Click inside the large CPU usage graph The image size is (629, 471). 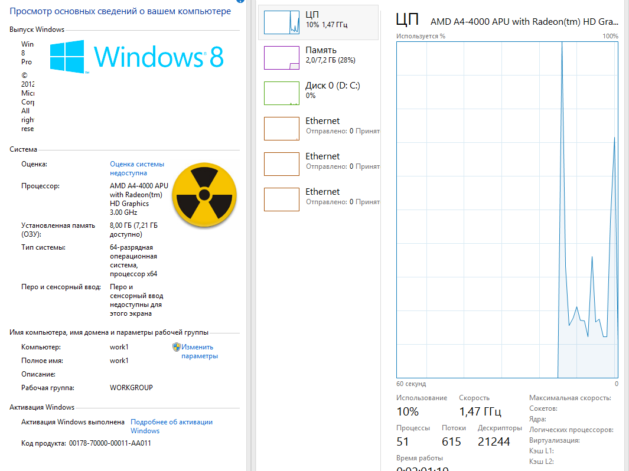(507, 210)
